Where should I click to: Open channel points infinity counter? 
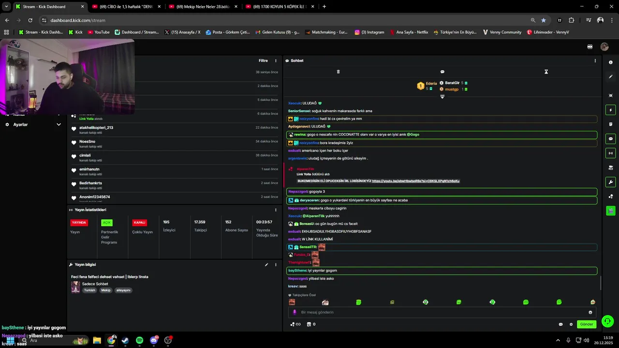click(x=295, y=324)
